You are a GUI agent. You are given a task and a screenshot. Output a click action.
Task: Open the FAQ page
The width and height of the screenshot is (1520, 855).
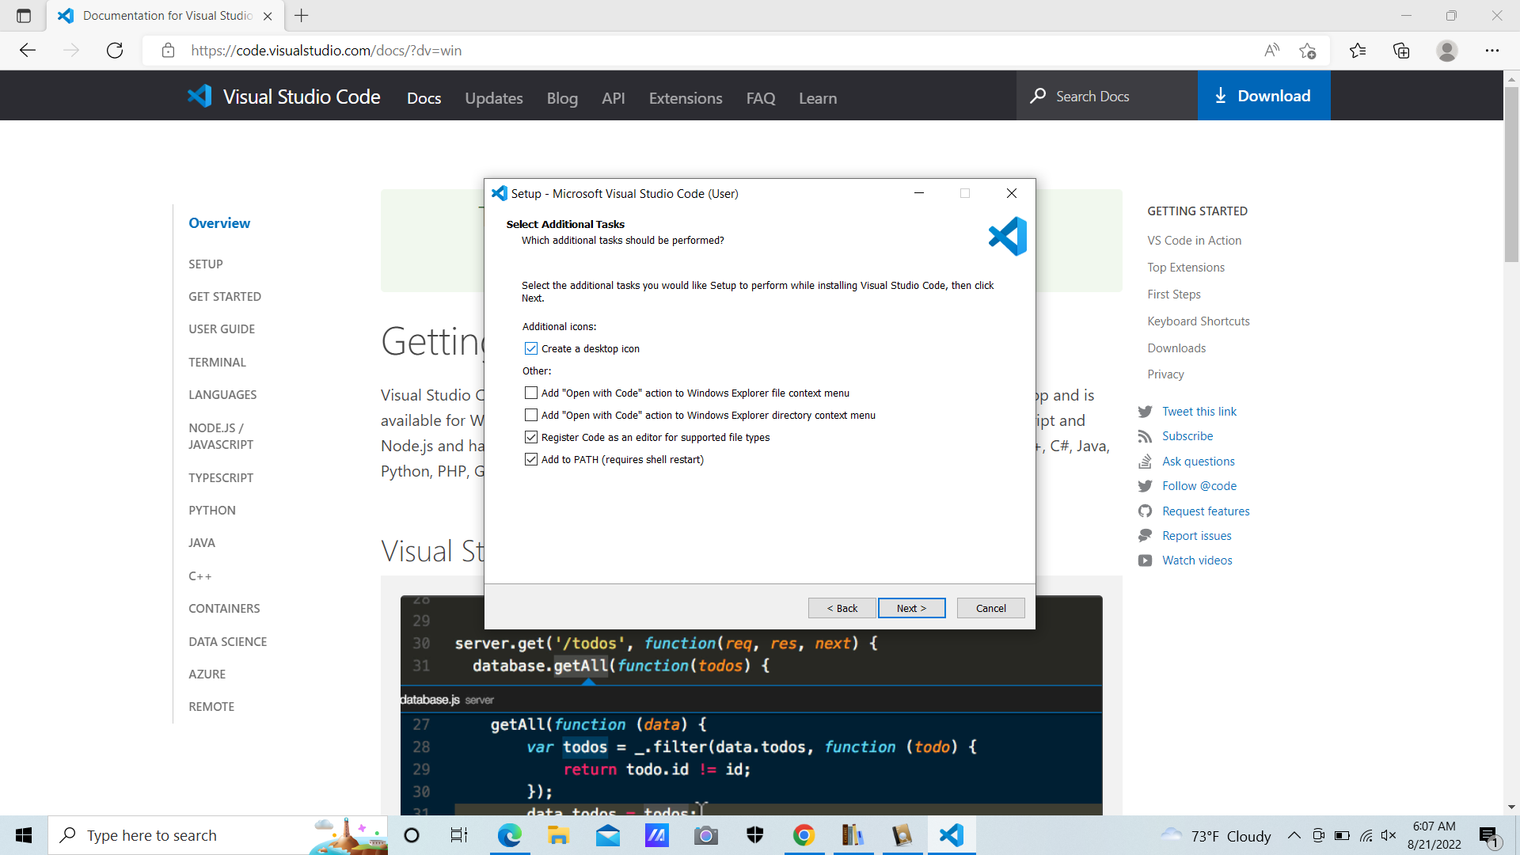tap(761, 98)
